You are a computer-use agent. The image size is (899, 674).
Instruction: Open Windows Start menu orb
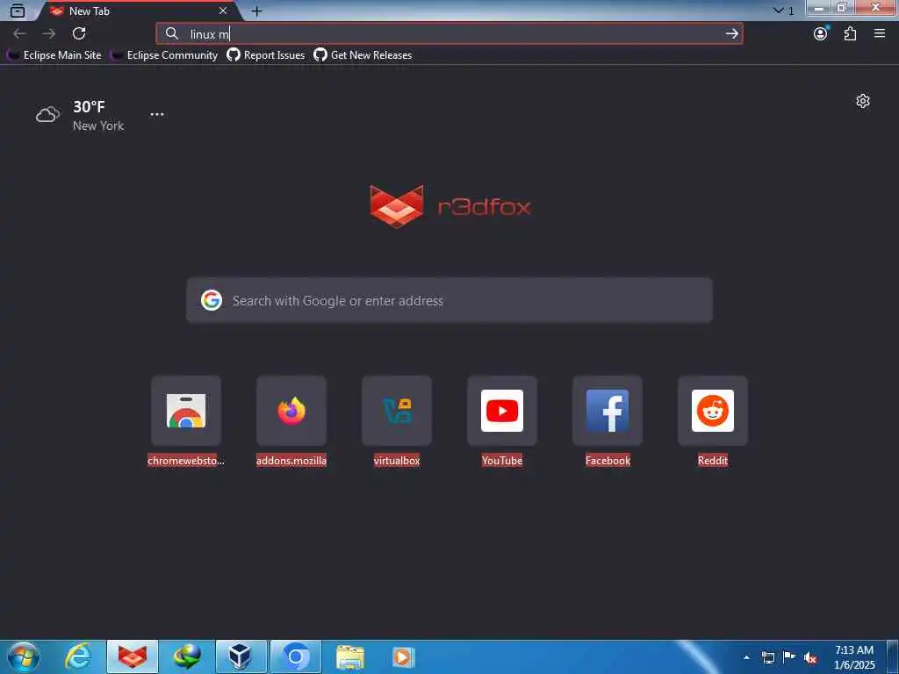point(24,656)
